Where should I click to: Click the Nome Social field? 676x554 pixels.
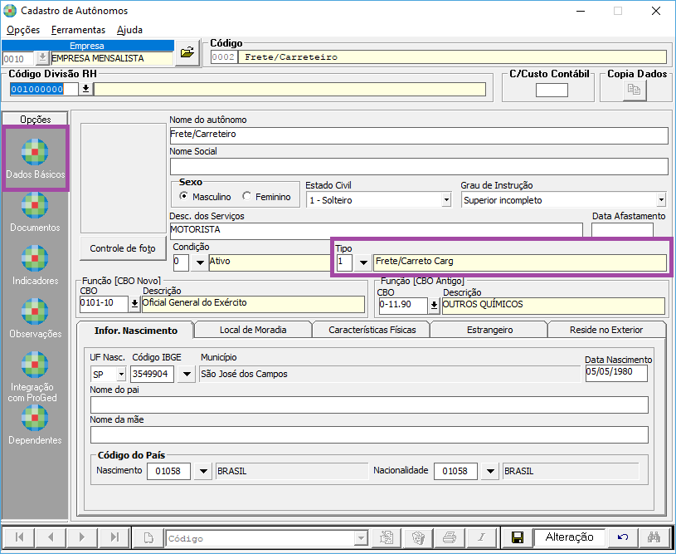coord(419,166)
